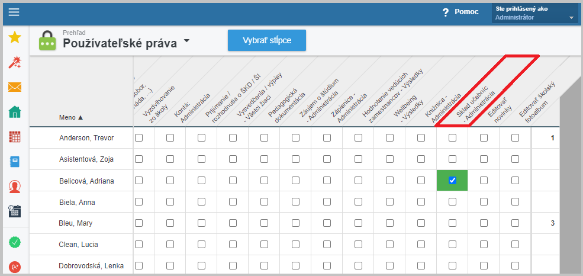The image size is (583, 276).
Task: Open the hamburger menu icon
Action: 14,12
